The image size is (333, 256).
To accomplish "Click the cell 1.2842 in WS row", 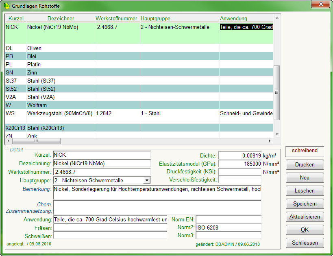I will point(118,116).
